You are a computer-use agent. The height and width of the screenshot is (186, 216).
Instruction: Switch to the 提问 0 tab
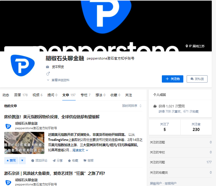pos(52,95)
